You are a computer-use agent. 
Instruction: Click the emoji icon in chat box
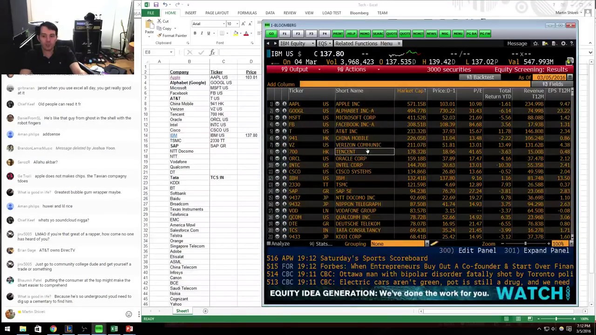129,314
